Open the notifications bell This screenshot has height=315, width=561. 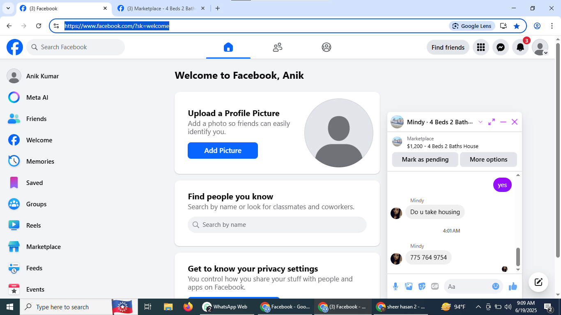[520, 47]
